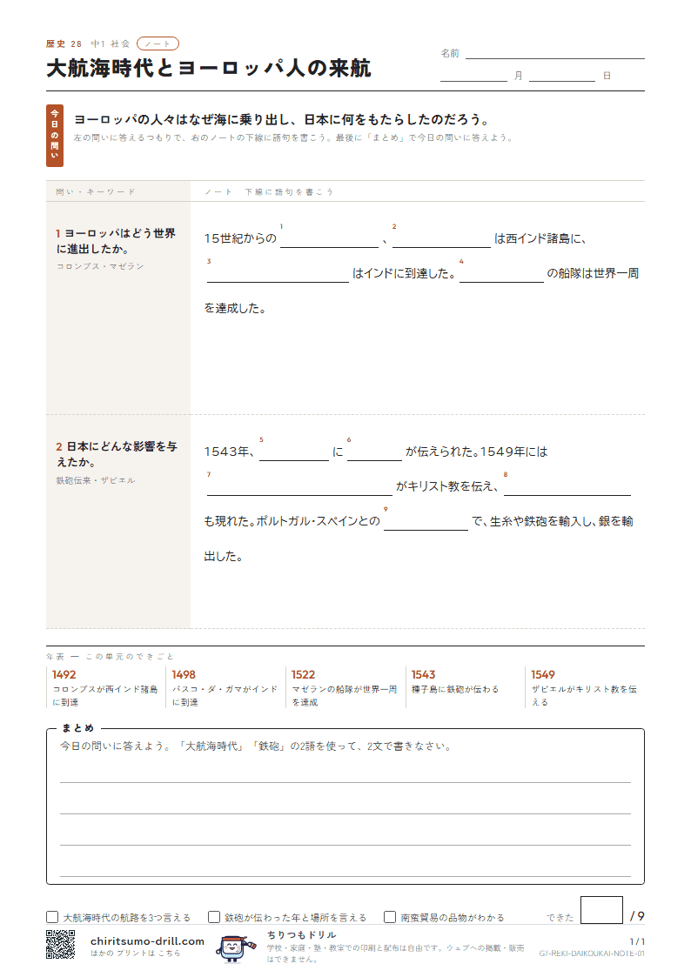Click the 歴史 28 subject label
691x977 pixels.
coord(64,43)
